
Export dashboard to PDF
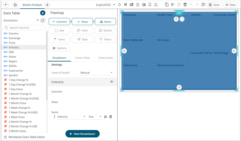(138, 5)
